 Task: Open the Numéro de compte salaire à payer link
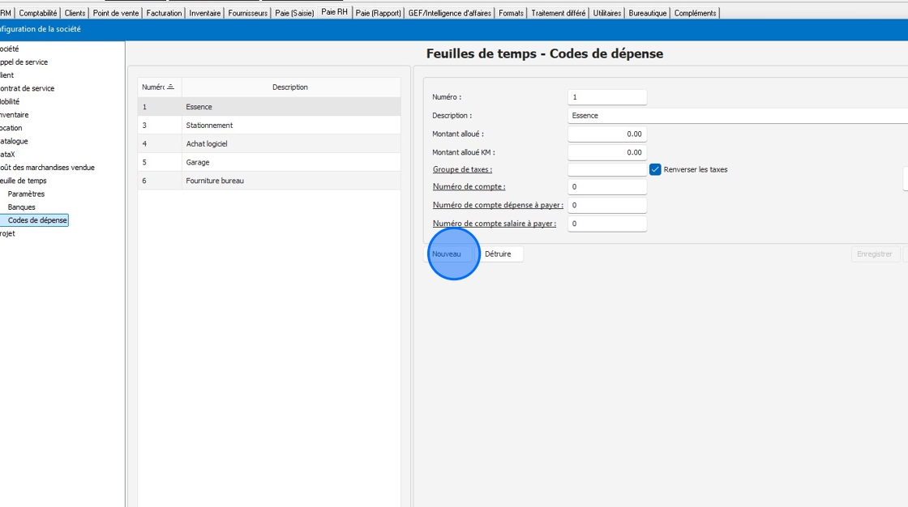click(x=495, y=224)
